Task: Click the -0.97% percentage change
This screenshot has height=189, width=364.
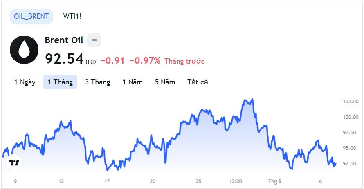Action: coord(145,61)
